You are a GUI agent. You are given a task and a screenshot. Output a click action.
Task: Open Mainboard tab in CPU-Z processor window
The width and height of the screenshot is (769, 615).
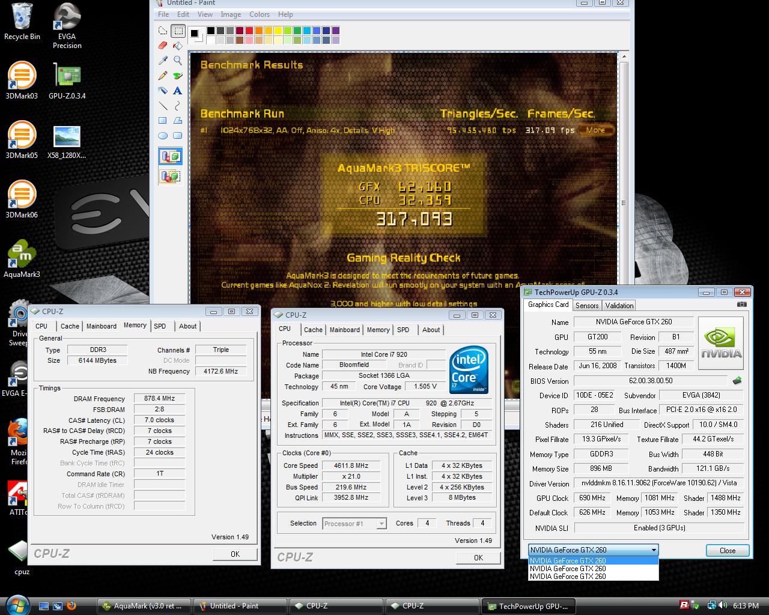coord(345,330)
